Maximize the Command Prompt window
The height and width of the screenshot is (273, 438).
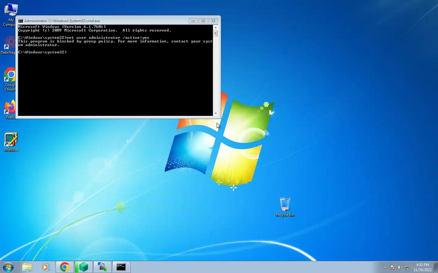[203, 21]
